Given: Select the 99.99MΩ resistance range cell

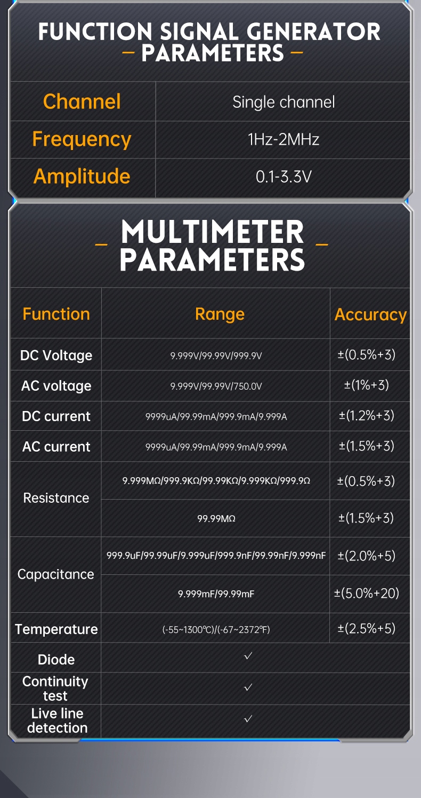Looking at the screenshot, I should point(216,518).
